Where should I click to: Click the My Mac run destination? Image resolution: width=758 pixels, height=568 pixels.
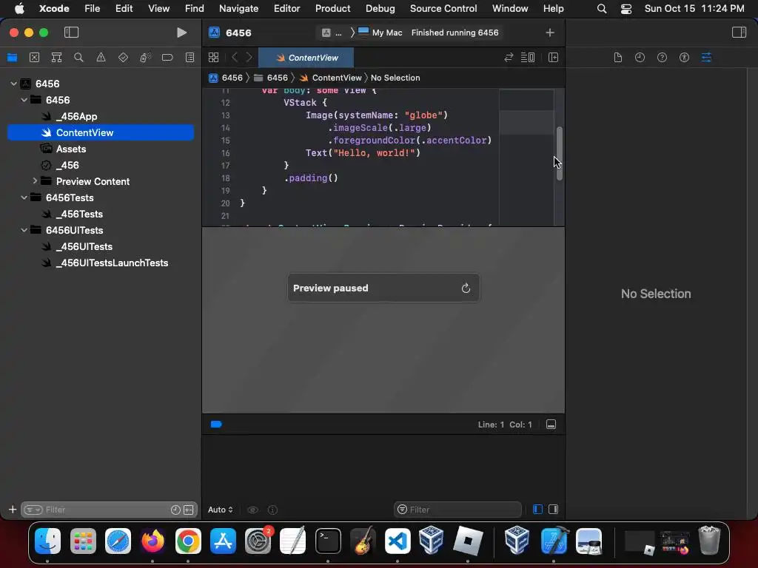380,33
